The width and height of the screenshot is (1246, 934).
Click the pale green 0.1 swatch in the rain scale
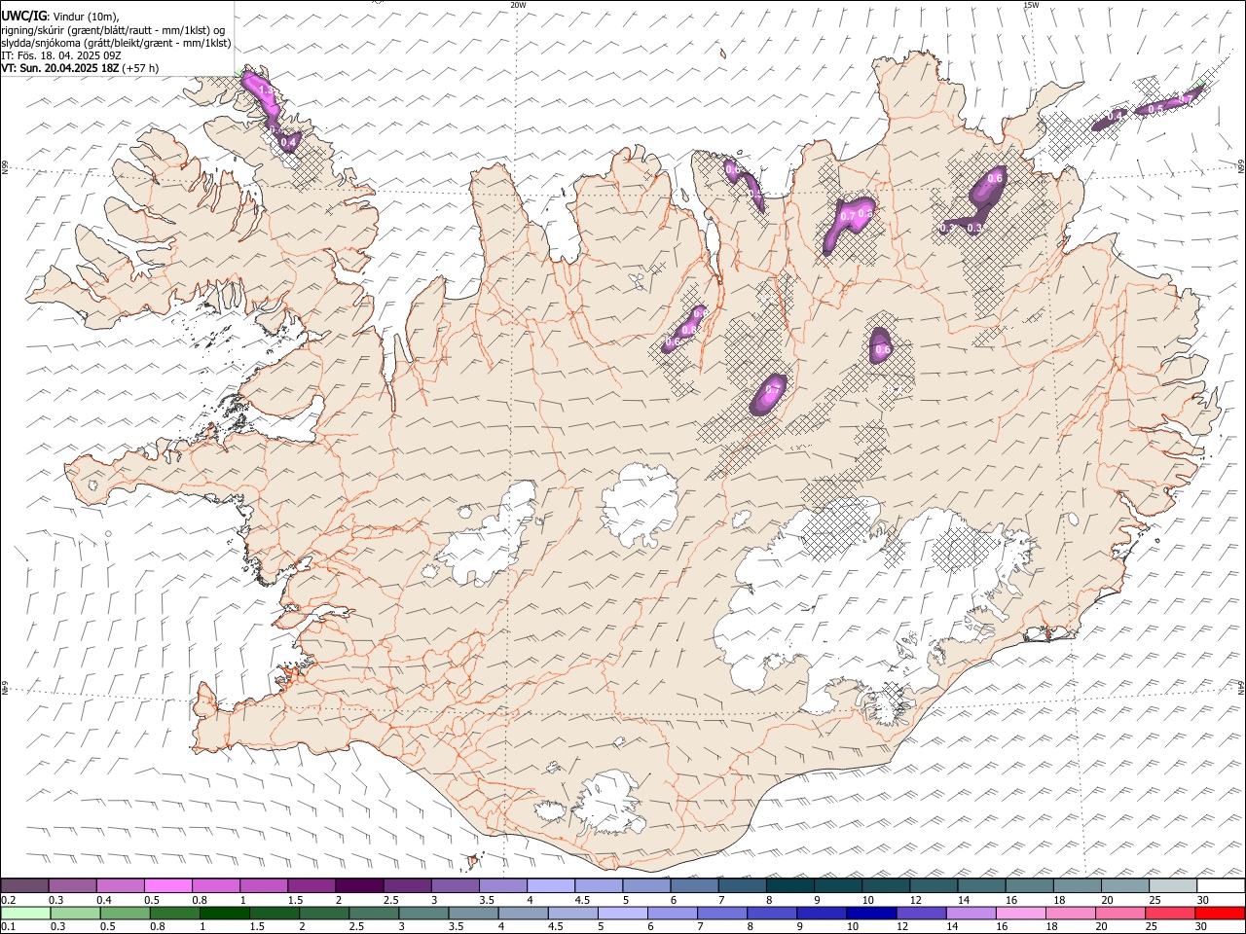[x=25, y=913]
